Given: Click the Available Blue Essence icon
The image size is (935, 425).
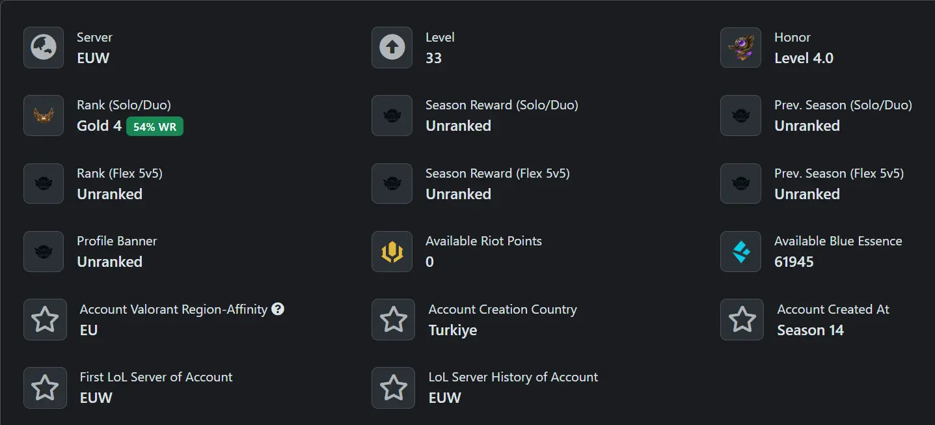Looking at the screenshot, I should click(740, 251).
